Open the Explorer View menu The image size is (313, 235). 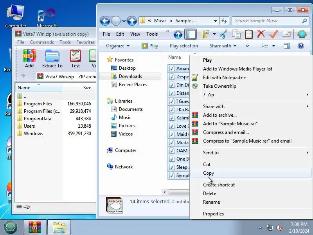coord(135,34)
